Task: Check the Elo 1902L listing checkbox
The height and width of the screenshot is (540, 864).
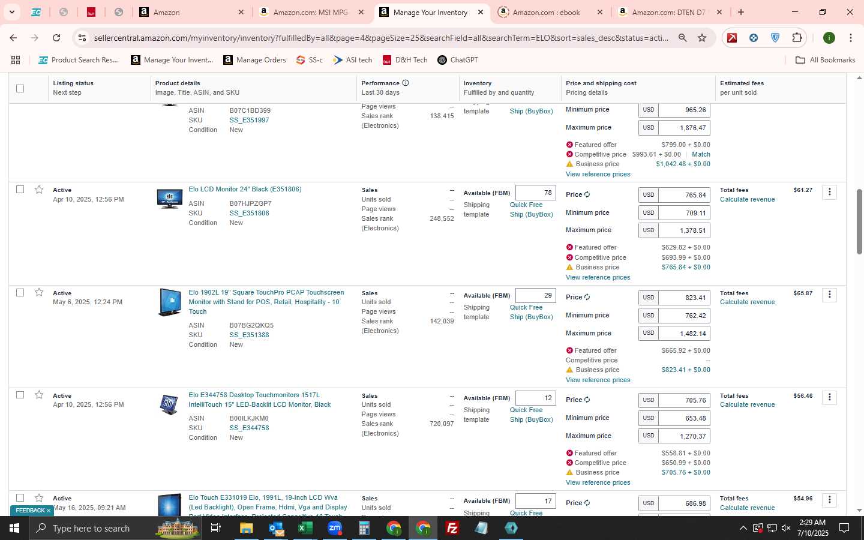Action: tap(20, 292)
